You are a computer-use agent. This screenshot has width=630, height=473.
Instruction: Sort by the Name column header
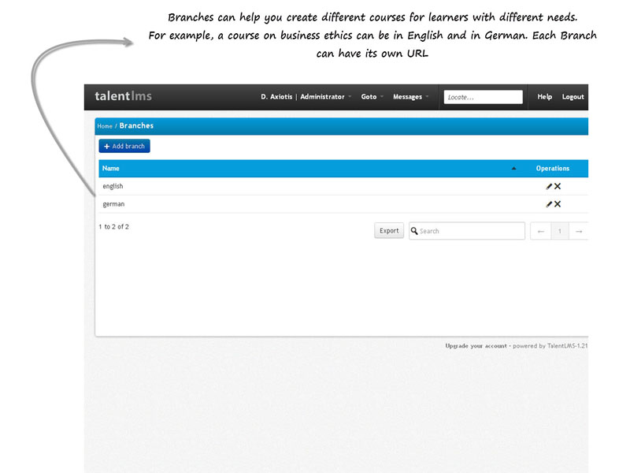coord(110,168)
